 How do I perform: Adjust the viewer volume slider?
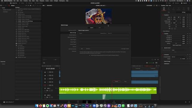click(151, 63)
